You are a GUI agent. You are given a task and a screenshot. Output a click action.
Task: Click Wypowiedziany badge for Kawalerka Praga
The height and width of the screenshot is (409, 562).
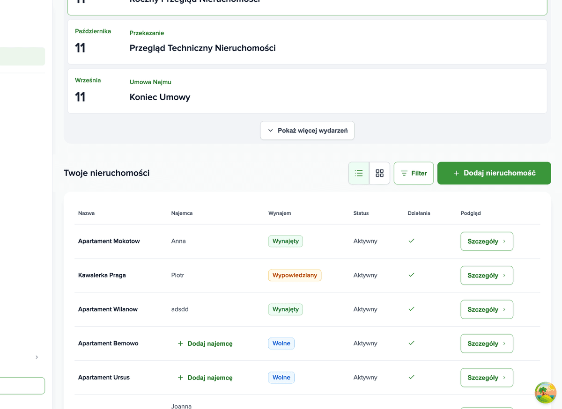tap(295, 275)
